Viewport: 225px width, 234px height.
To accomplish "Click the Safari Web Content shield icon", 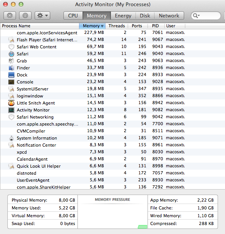I will (11, 47).
